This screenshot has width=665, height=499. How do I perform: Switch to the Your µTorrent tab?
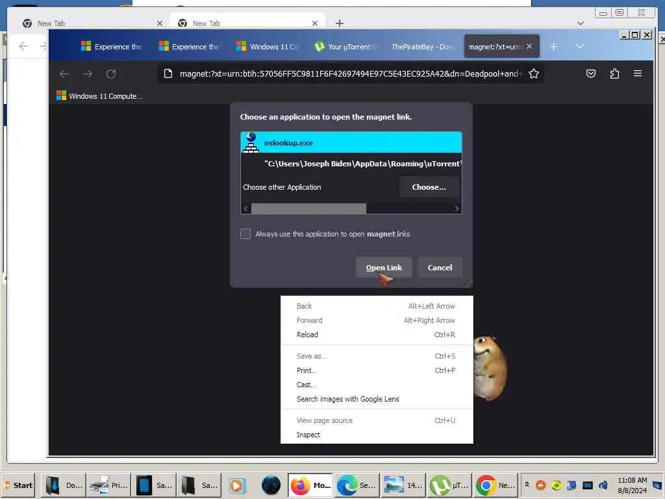(x=345, y=47)
